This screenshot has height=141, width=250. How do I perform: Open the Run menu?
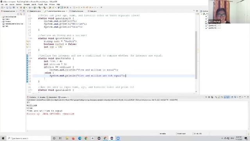pyautogui.click(x=46, y=4)
